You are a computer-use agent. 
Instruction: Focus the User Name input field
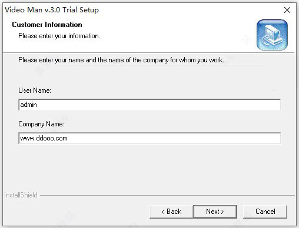[x=149, y=105]
